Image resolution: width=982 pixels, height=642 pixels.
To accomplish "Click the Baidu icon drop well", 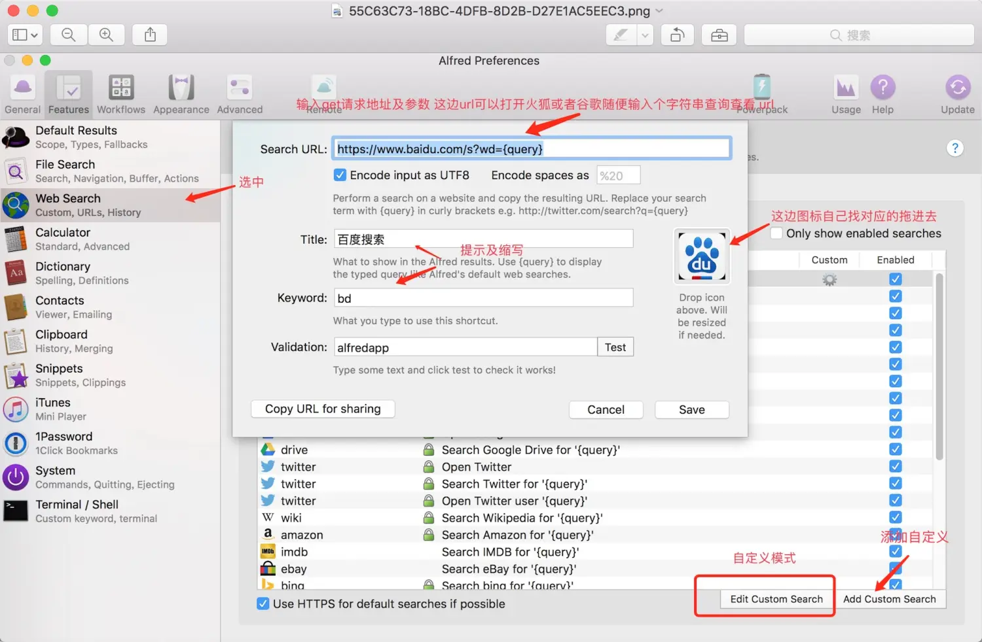I will coord(702,256).
